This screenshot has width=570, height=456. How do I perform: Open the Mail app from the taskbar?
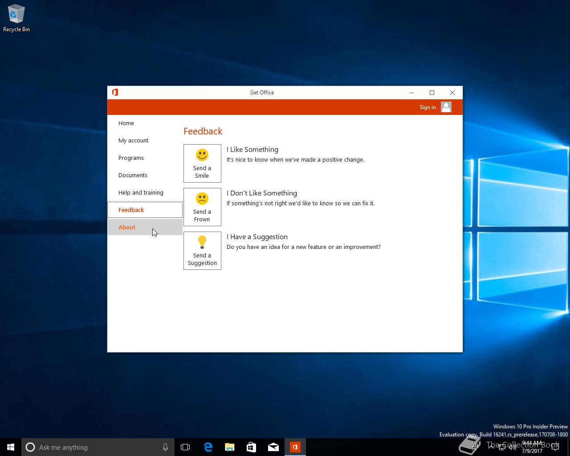tap(273, 447)
